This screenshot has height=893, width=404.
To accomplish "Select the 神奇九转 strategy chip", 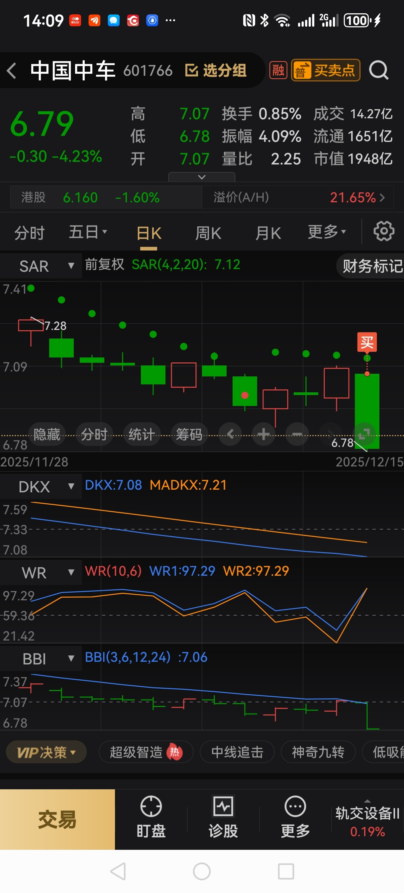I will coord(318,752).
